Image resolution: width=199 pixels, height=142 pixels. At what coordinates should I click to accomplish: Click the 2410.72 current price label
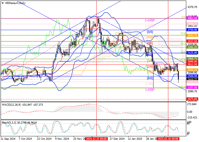coord(192,80)
